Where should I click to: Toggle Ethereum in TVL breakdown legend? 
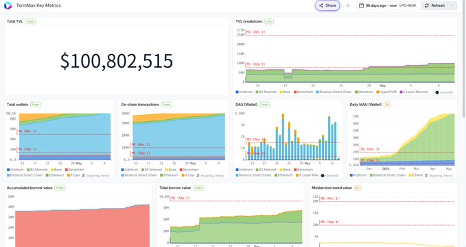pos(364,92)
